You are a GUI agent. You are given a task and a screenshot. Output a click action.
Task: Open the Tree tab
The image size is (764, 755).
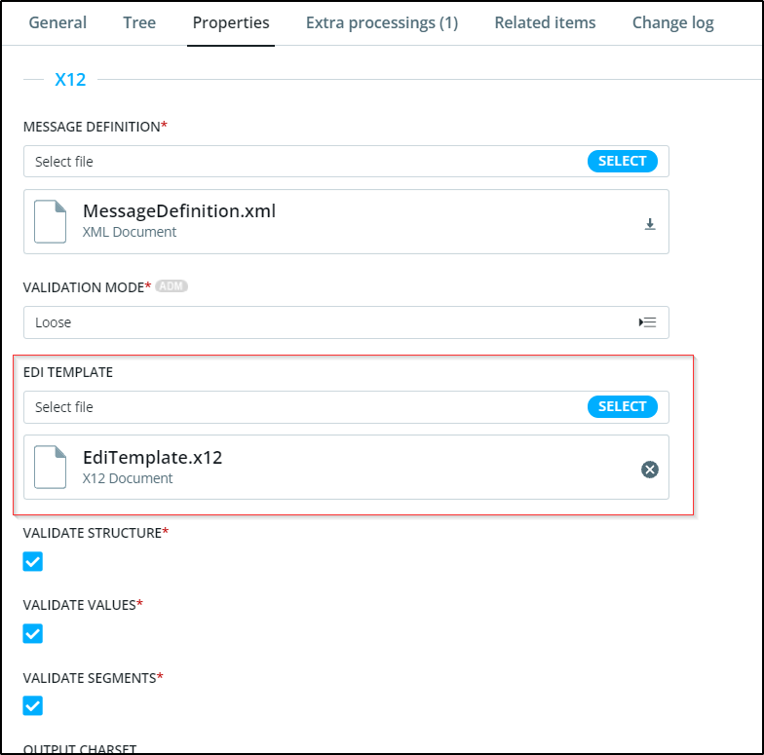point(139,22)
